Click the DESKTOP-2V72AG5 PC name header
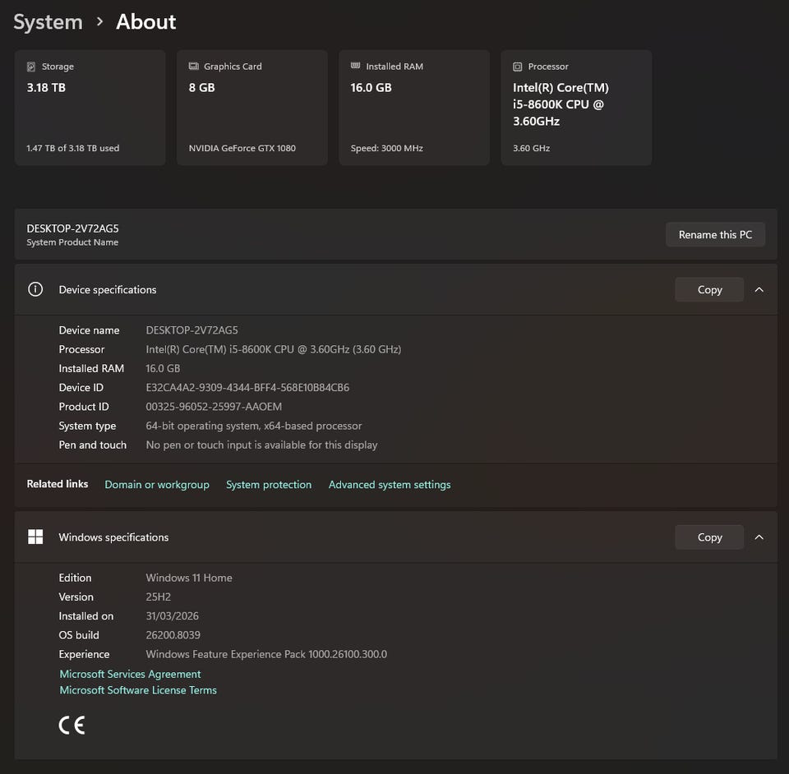789x774 pixels. pos(72,228)
